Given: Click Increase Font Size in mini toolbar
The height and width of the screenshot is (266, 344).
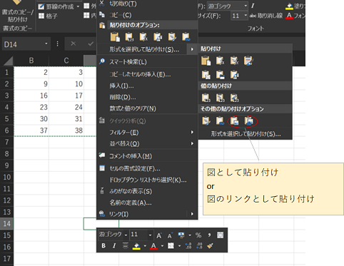Looking at the screenshot, I should [159, 235].
